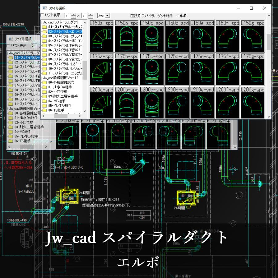Click the 01-排水DV継手 folder icon
The width and height of the screenshot is (278, 278).
[45, 87]
